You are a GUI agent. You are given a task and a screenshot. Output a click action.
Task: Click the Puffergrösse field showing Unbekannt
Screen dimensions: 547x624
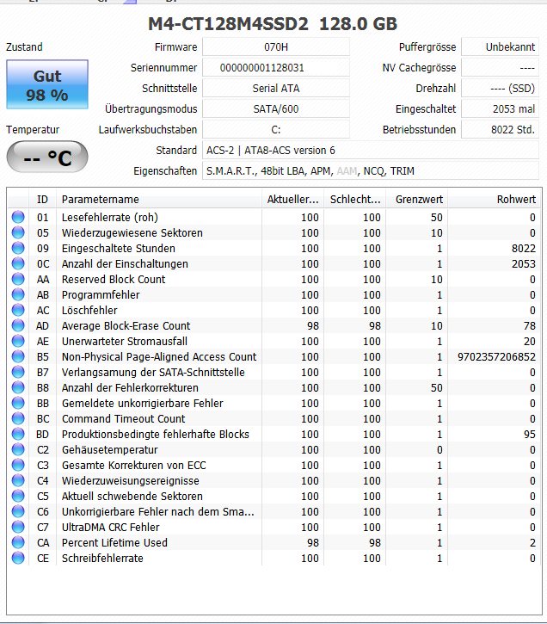point(500,47)
